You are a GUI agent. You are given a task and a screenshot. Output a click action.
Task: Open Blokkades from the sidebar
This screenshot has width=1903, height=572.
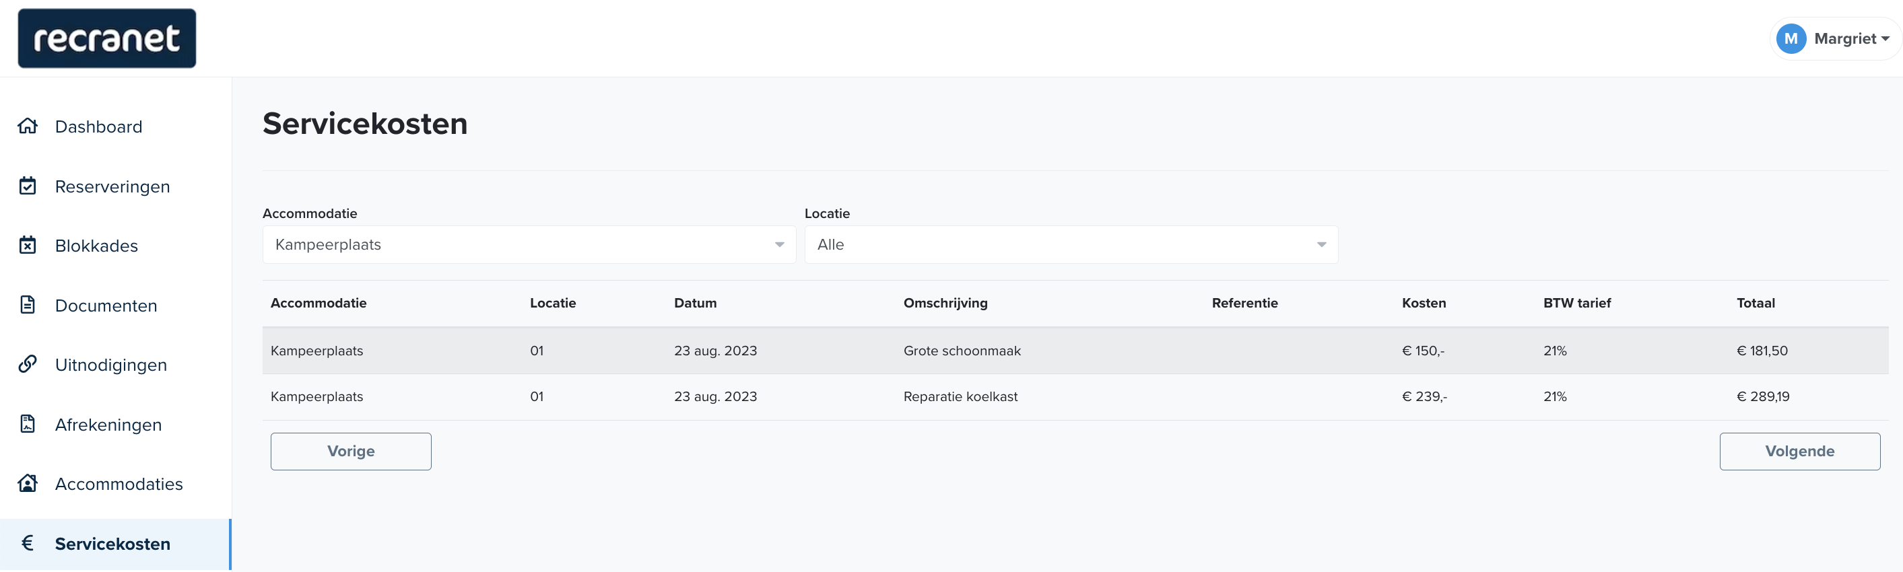pyautogui.click(x=115, y=245)
